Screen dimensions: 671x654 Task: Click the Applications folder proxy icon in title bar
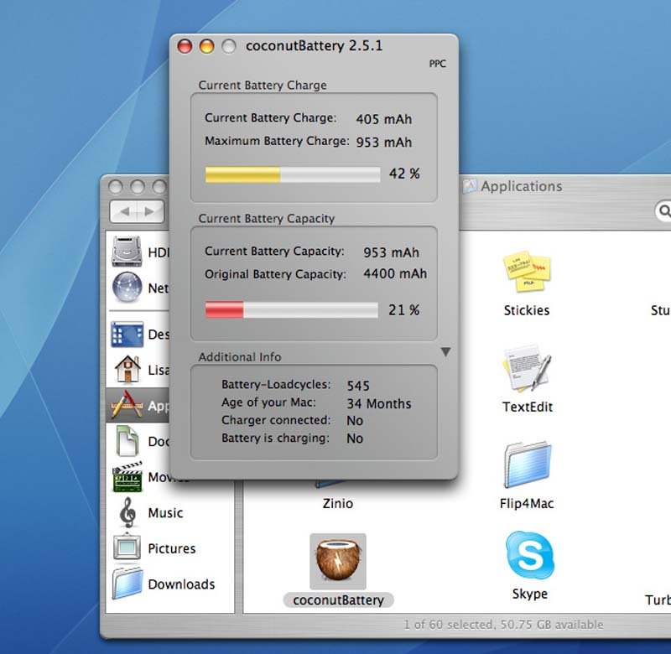click(470, 185)
